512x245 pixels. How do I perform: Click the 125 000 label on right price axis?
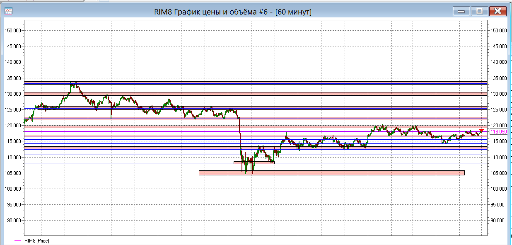coord(498,109)
